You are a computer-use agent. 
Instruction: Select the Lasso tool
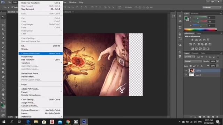[3, 25]
